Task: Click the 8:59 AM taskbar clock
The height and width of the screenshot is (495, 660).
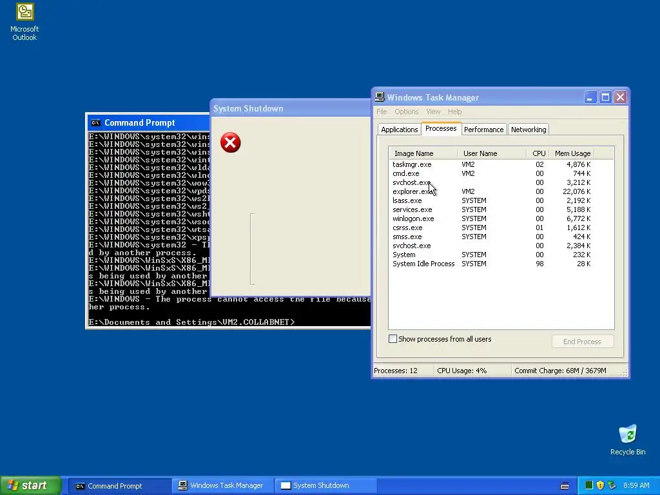Action: [x=636, y=486]
